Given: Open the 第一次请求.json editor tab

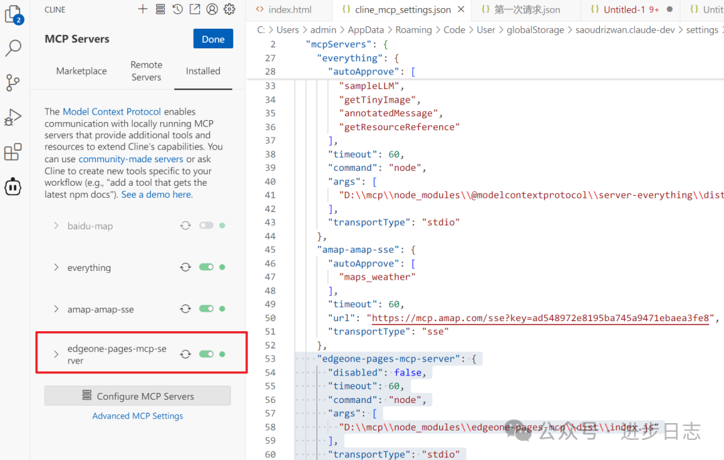Looking at the screenshot, I should tap(527, 9).
